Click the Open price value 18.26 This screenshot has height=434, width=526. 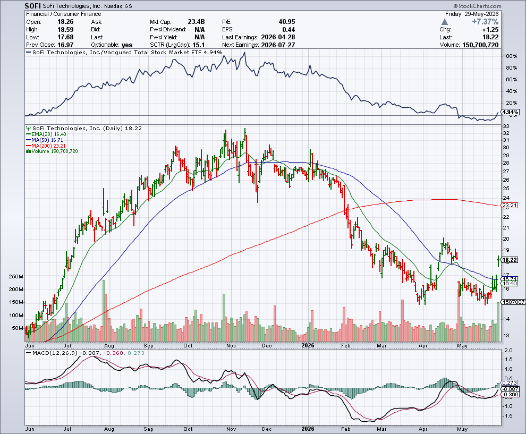65,22
